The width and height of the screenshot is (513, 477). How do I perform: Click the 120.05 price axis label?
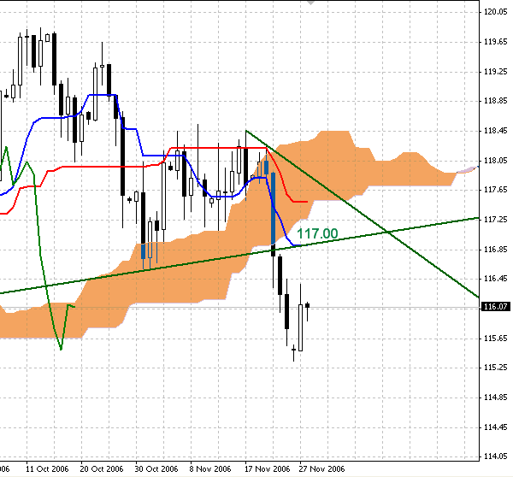496,12
